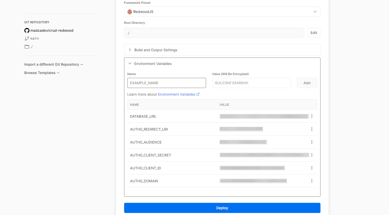Click the GitHub icon beside madzadev/crud-redwood
The image size is (389, 215).
click(x=27, y=30)
